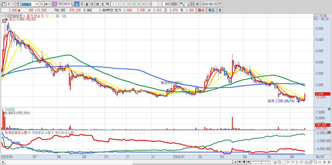
Task: Adjust the playback speed slider
Action: pyautogui.click(x=261, y=161)
